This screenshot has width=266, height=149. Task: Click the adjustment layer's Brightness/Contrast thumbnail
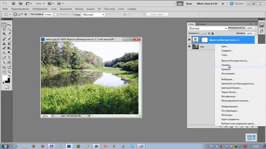[195, 40]
